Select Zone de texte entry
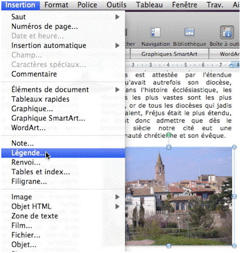This screenshot has width=241, height=253. (x=63, y=216)
